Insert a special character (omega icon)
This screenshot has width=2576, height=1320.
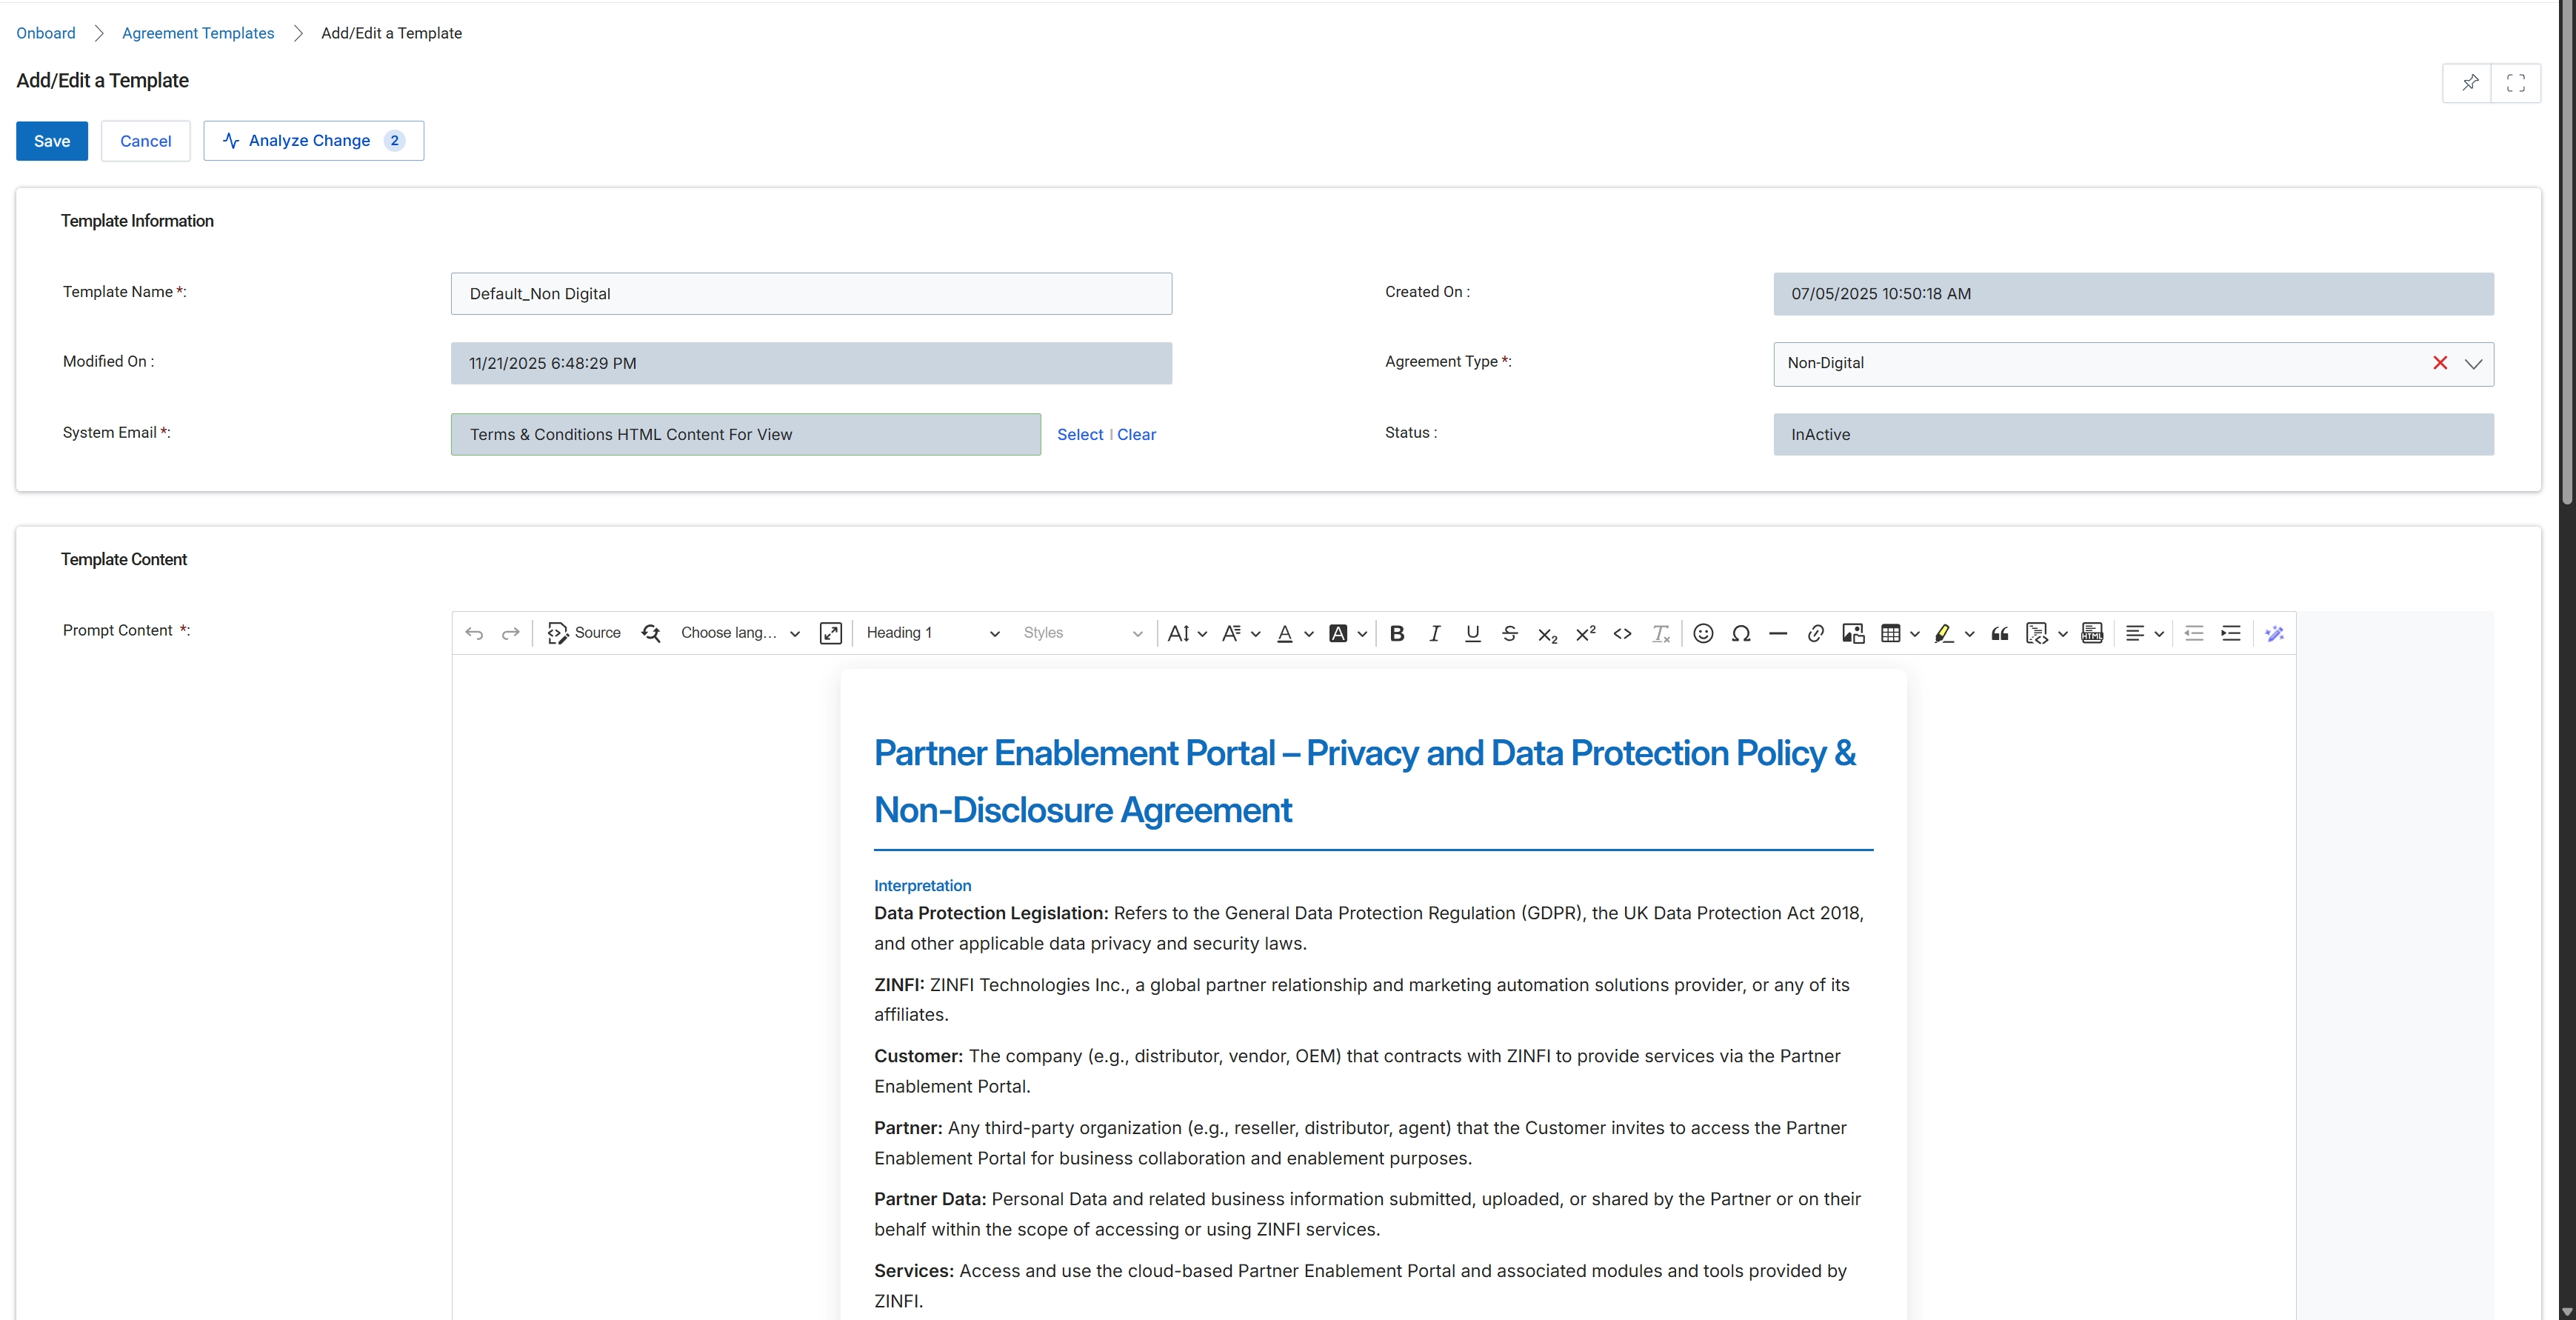(1740, 633)
